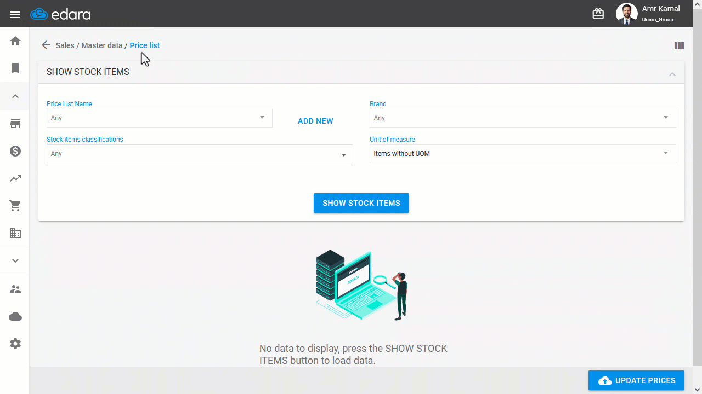This screenshot has height=394, width=702.
Task: Open the shopping cart icon in sidebar
Action: (15, 206)
